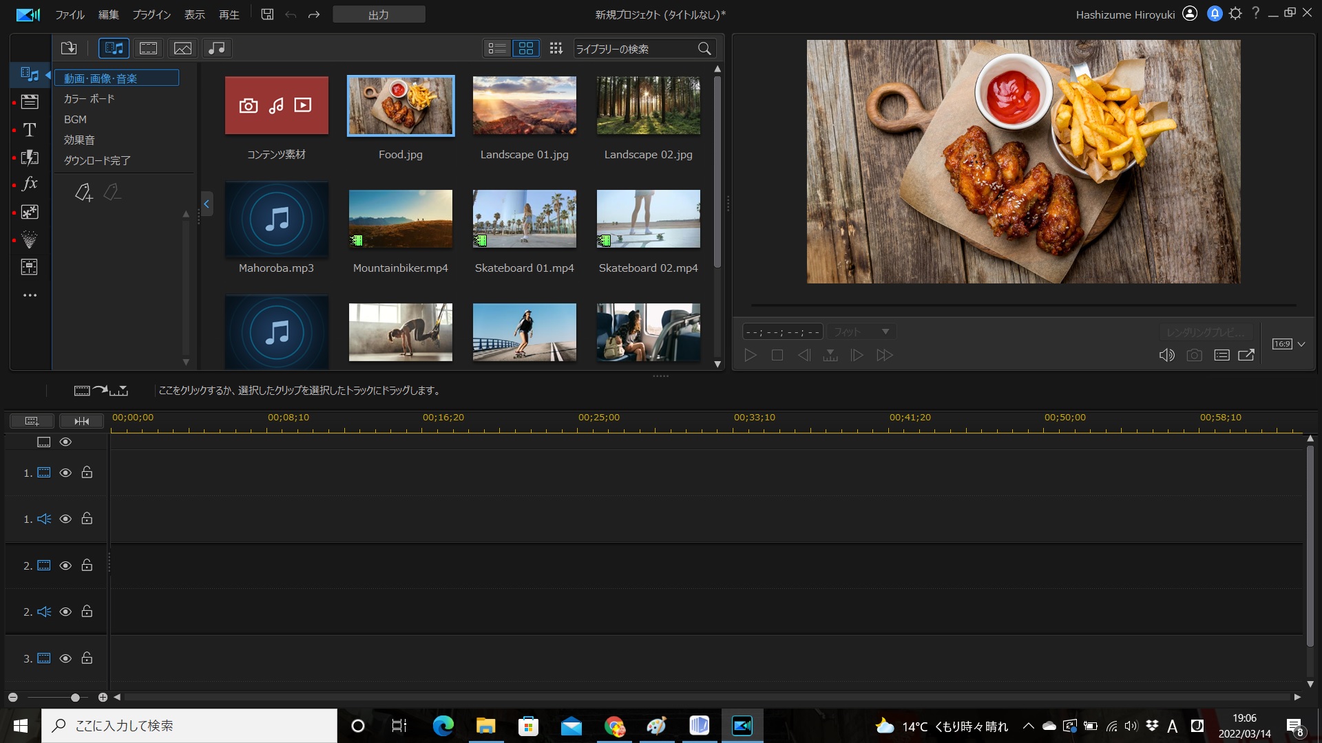Click the preview volume speaker icon

tap(1166, 355)
